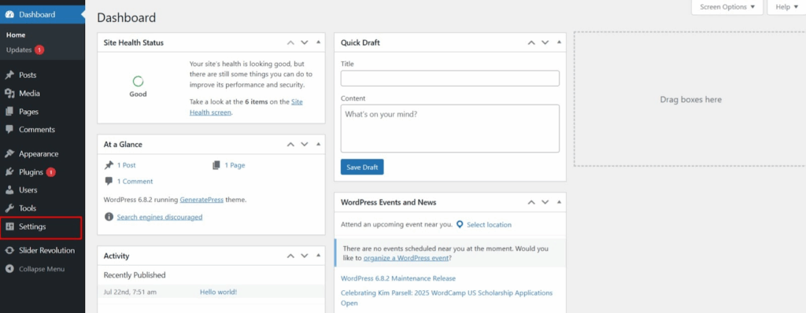The image size is (806, 313).
Task: Click the location pin icon near Select location
Action: pyautogui.click(x=460, y=225)
